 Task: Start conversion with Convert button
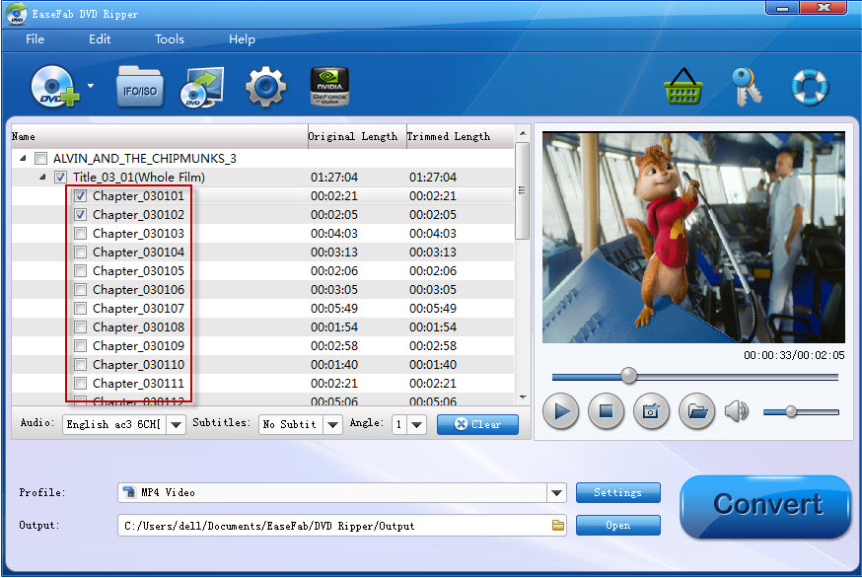[765, 505]
